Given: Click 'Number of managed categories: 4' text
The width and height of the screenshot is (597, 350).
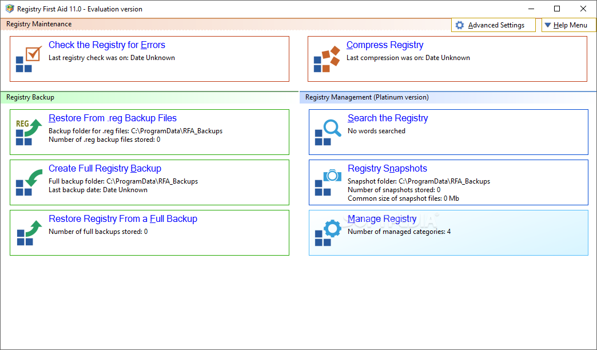Looking at the screenshot, I should (x=399, y=232).
